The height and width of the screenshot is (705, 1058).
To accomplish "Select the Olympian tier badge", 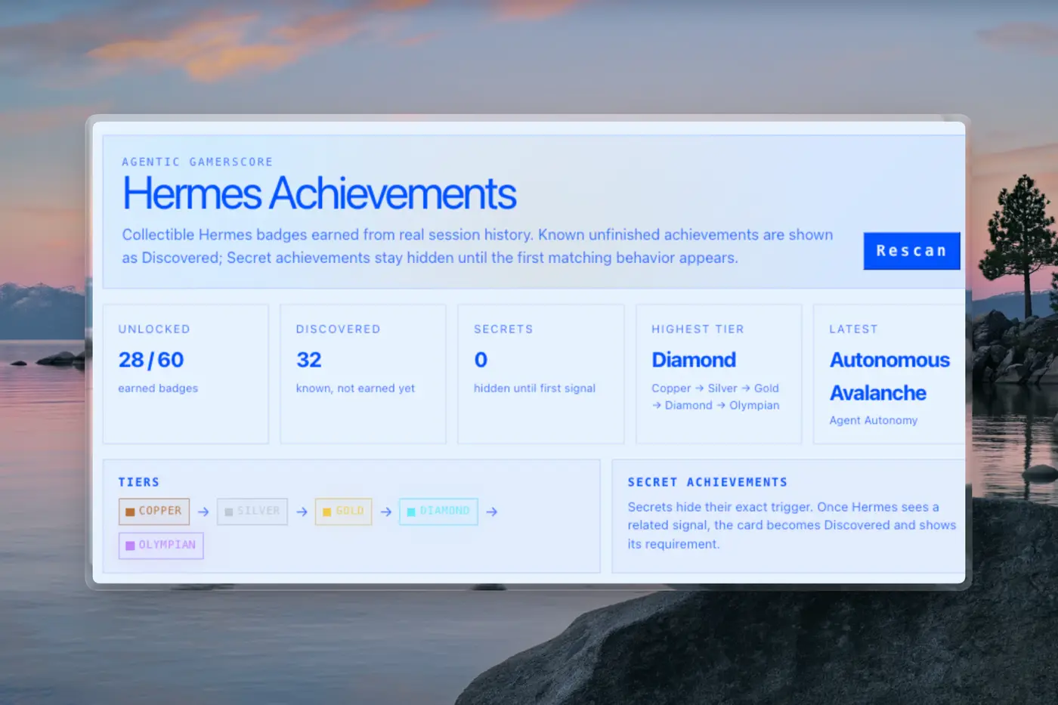I will coord(161,546).
